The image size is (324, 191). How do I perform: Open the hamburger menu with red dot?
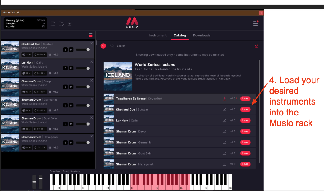(256, 23)
